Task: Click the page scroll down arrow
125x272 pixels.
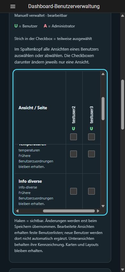Action: (x=122, y=269)
